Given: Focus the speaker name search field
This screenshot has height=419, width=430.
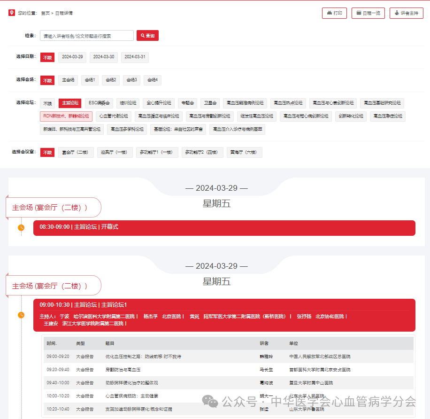Looking at the screenshot, I should coord(87,36).
